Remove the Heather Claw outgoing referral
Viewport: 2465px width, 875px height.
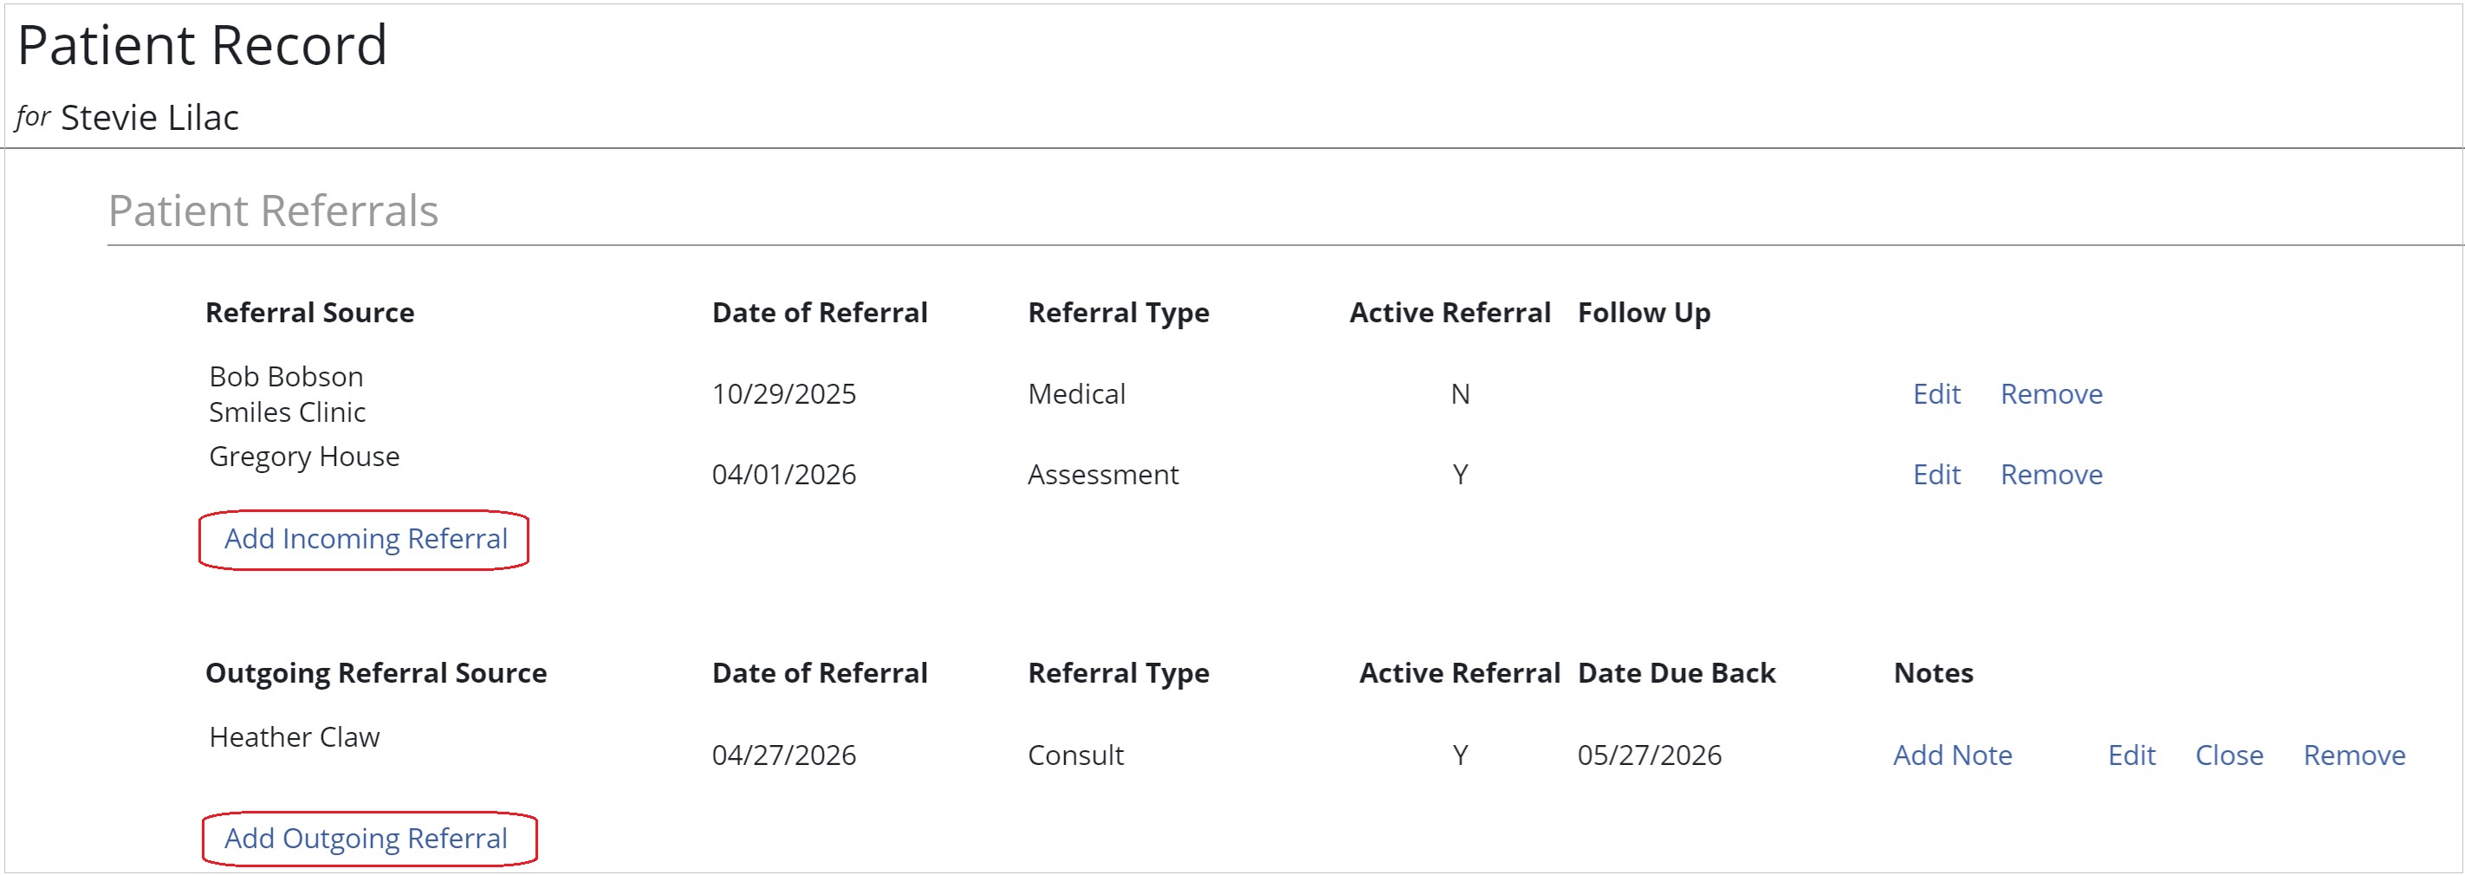point(2353,755)
